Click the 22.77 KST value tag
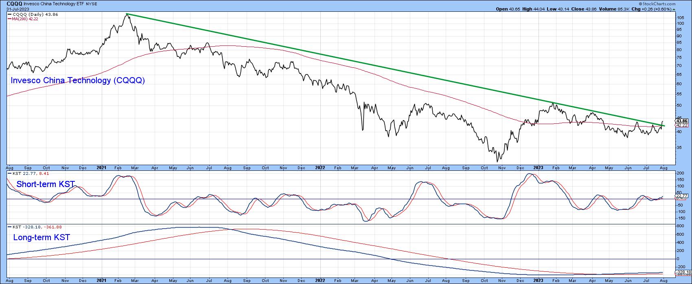 681,195
